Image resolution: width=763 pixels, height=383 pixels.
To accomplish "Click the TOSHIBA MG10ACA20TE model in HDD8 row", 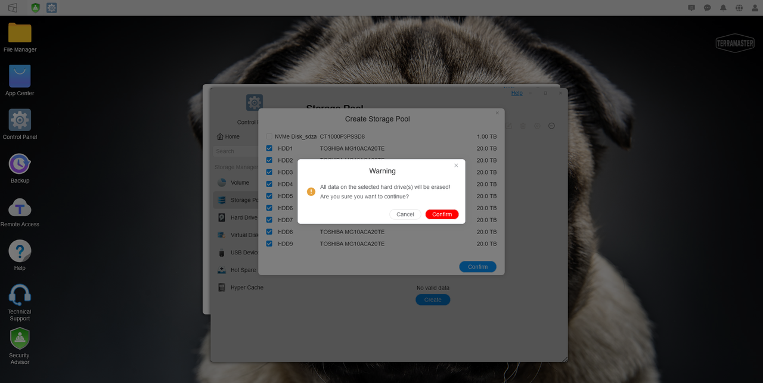I will pos(352,232).
